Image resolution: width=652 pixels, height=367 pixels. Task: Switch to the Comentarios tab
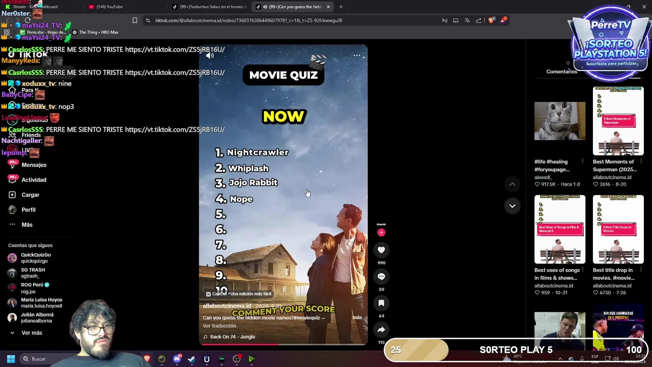(x=562, y=72)
